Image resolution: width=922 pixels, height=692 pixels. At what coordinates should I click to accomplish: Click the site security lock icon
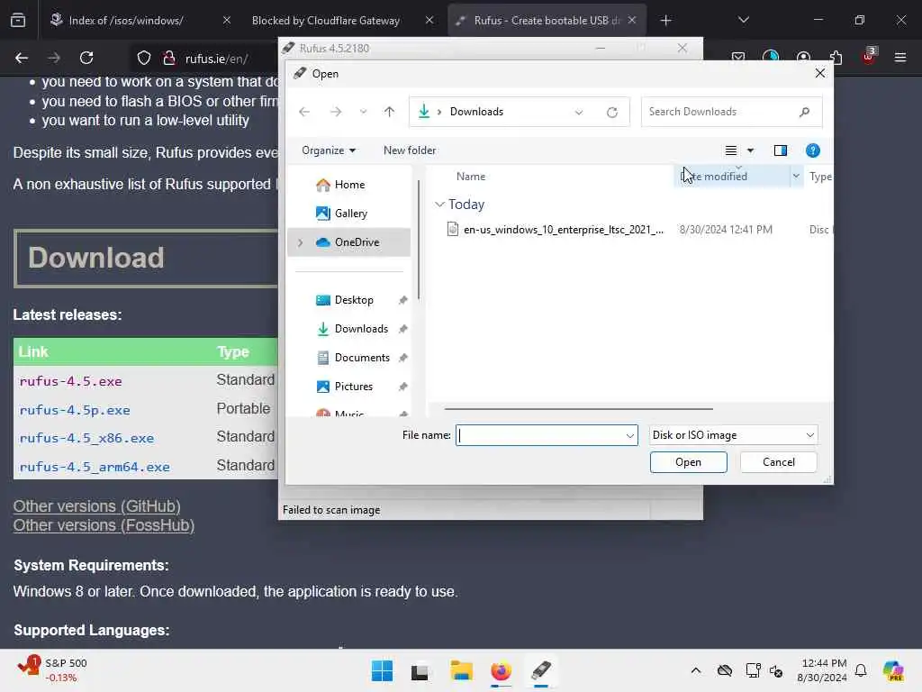coord(168,59)
